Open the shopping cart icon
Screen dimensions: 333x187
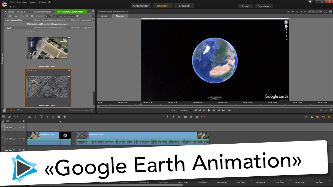pyautogui.click(x=310, y=2)
